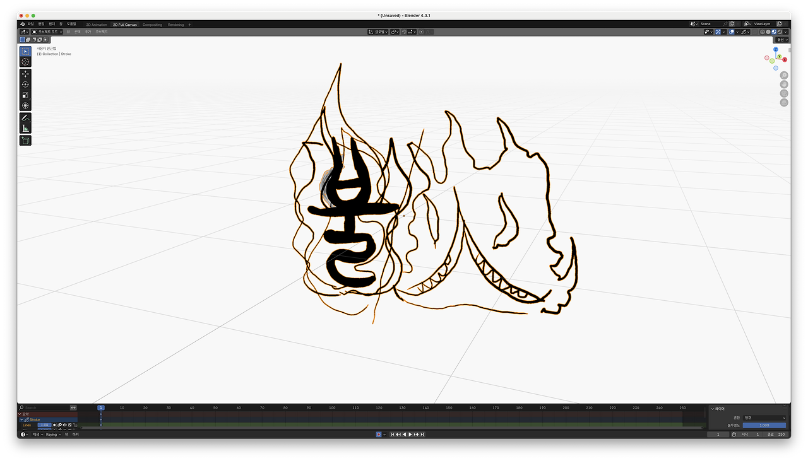Image resolution: width=808 pixels, height=461 pixels.
Task: Toggle viewport overlays display
Action: (732, 32)
